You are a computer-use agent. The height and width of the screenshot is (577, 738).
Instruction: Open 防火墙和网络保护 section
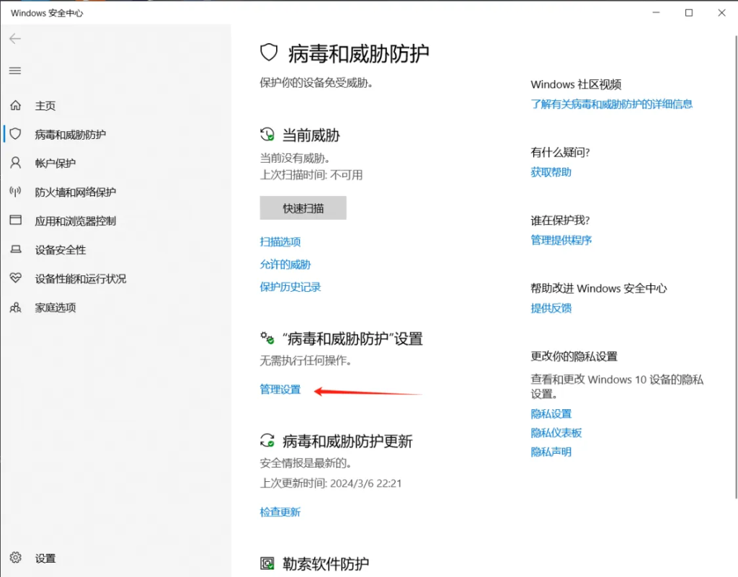(75, 192)
